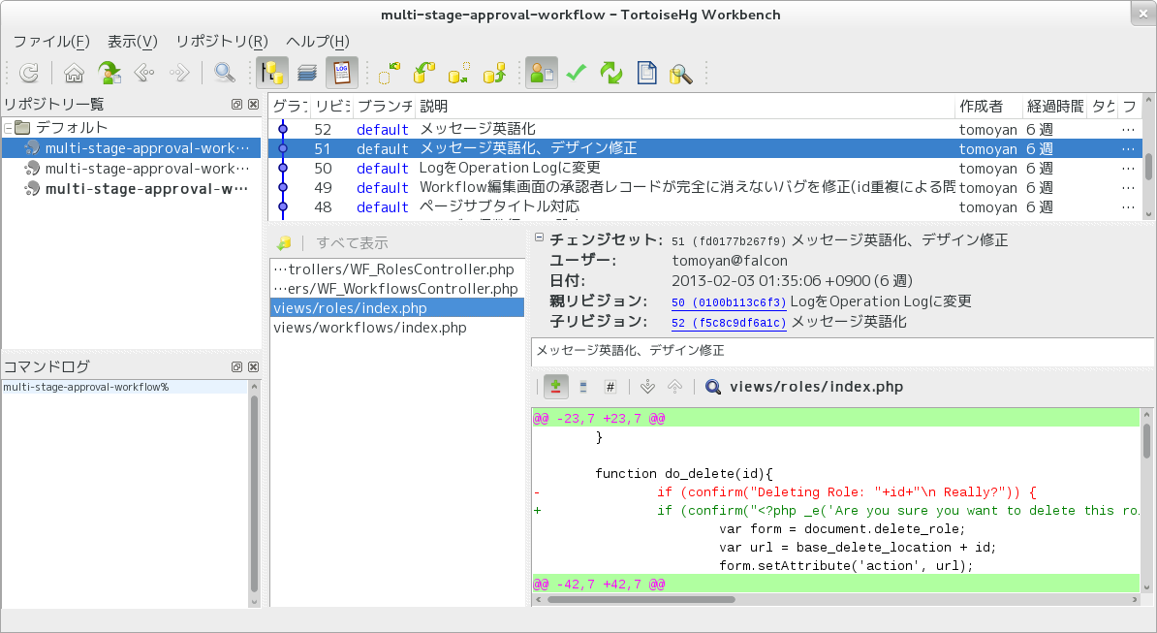
Task: Push outgoing changes to remote
Action: pos(494,73)
